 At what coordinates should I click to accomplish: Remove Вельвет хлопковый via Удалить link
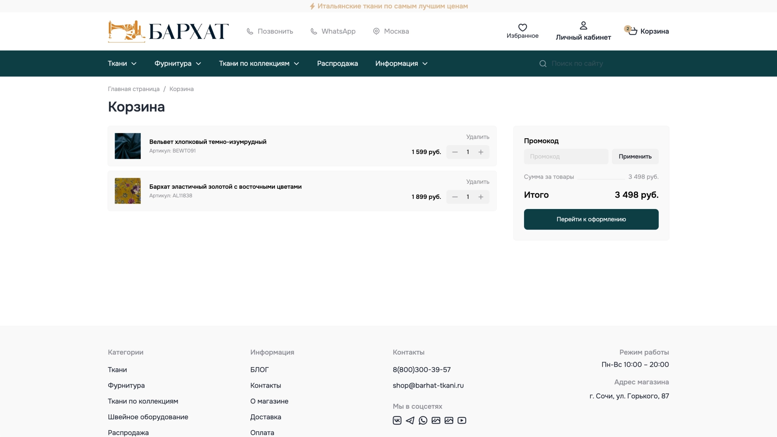point(478,137)
